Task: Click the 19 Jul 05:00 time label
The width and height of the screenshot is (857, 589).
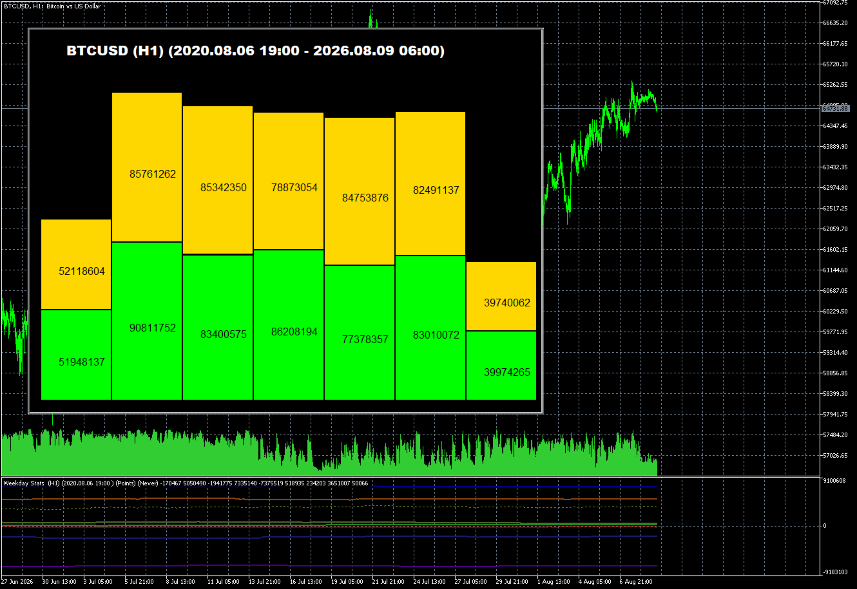Action: pos(348,582)
